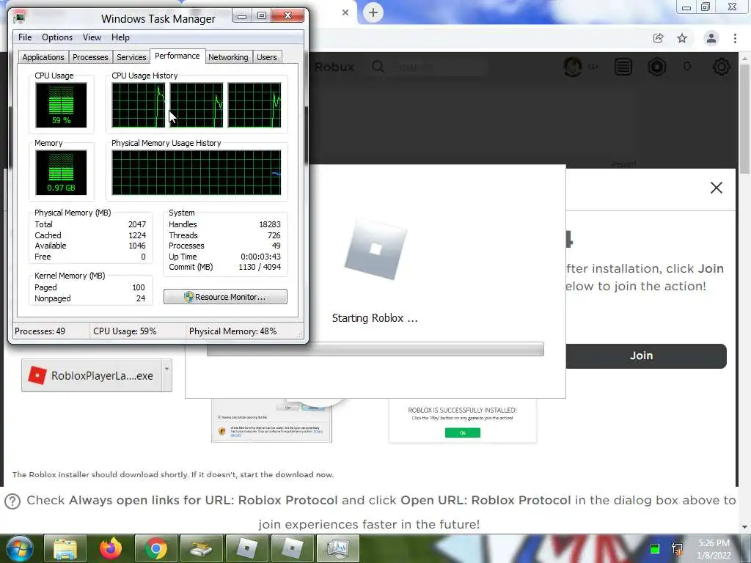Click the Roblox logo in the launcher dialog
Viewport: 751px width, 563px height.
point(376,249)
